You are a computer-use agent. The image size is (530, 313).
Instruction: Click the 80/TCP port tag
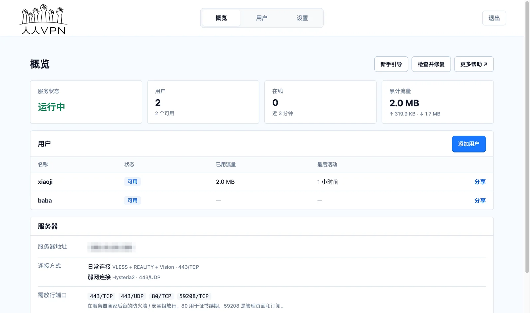[161, 296]
